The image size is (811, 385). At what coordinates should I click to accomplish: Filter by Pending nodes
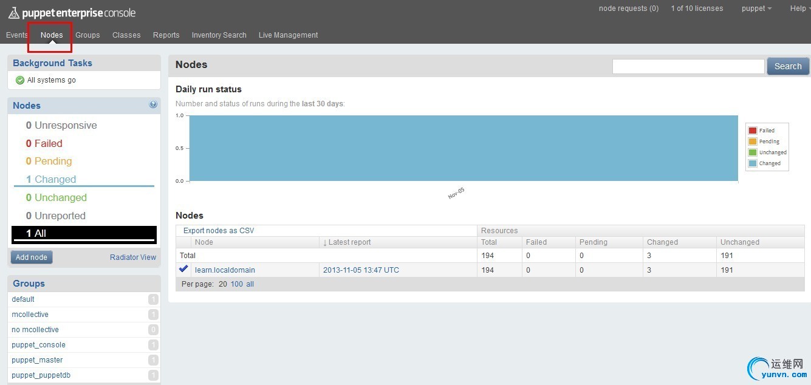49,162
